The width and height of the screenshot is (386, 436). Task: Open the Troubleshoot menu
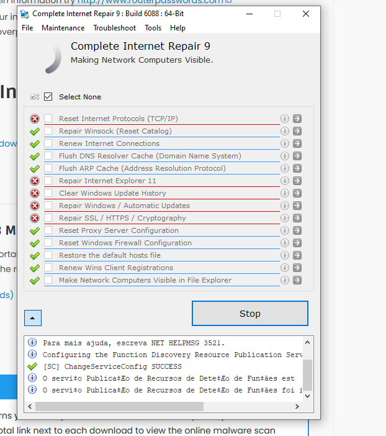click(114, 28)
